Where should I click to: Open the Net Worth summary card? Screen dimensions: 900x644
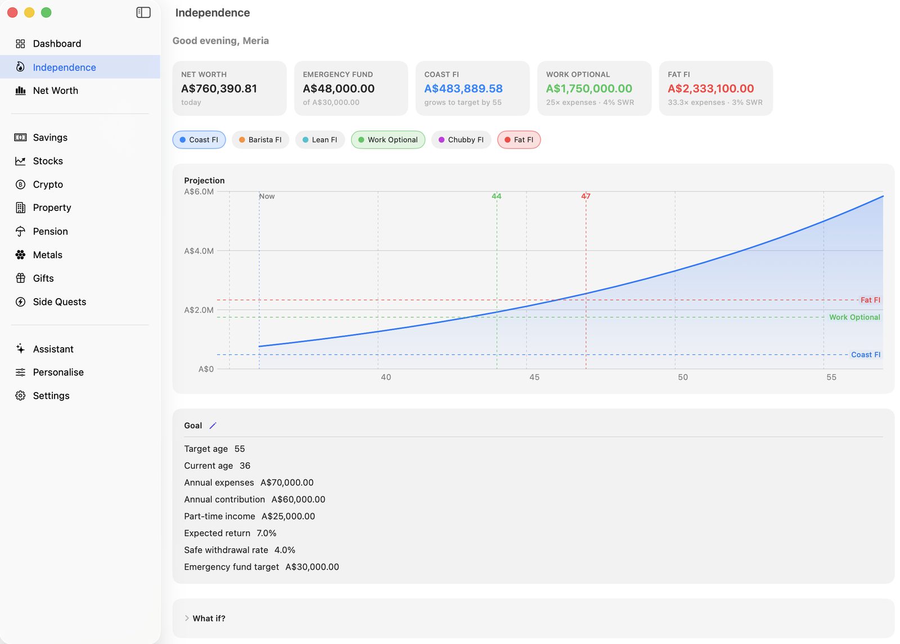229,88
